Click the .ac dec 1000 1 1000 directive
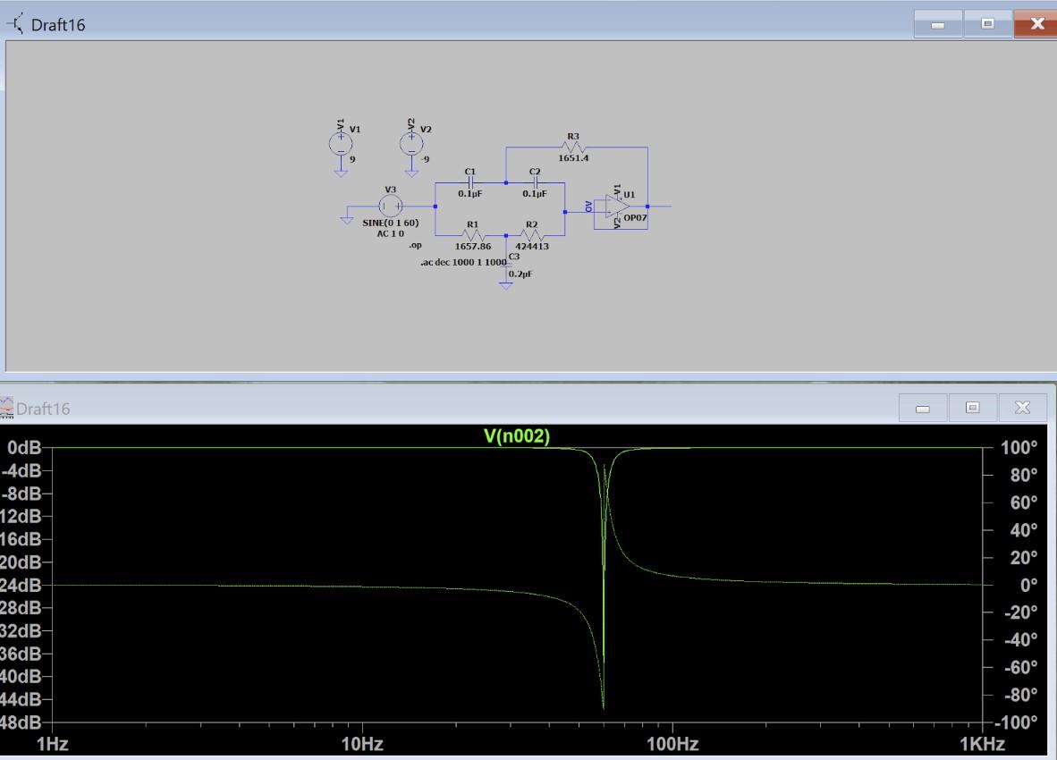 [463, 262]
